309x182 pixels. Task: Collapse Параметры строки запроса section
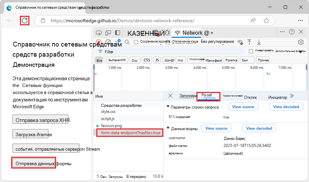coord(168,106)
